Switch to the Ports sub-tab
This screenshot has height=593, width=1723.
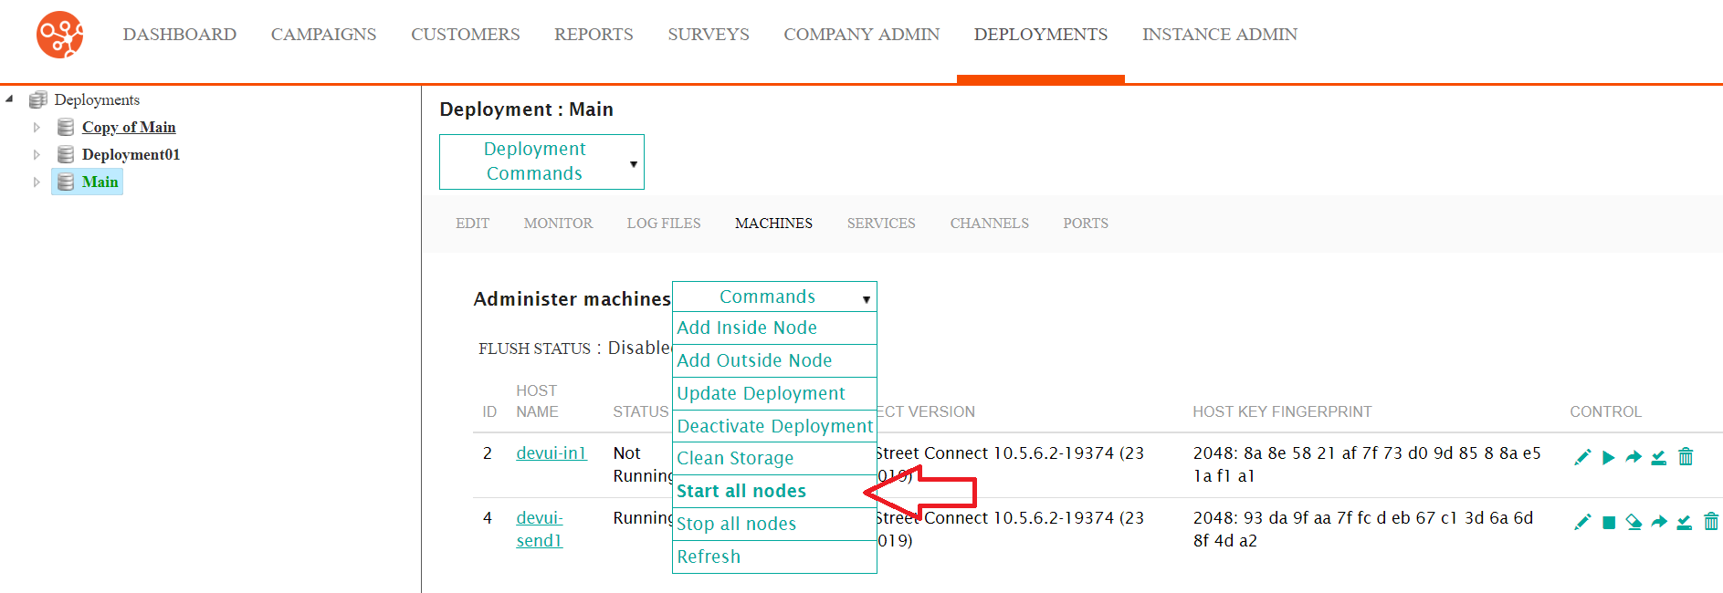(x=1086, y=224)
